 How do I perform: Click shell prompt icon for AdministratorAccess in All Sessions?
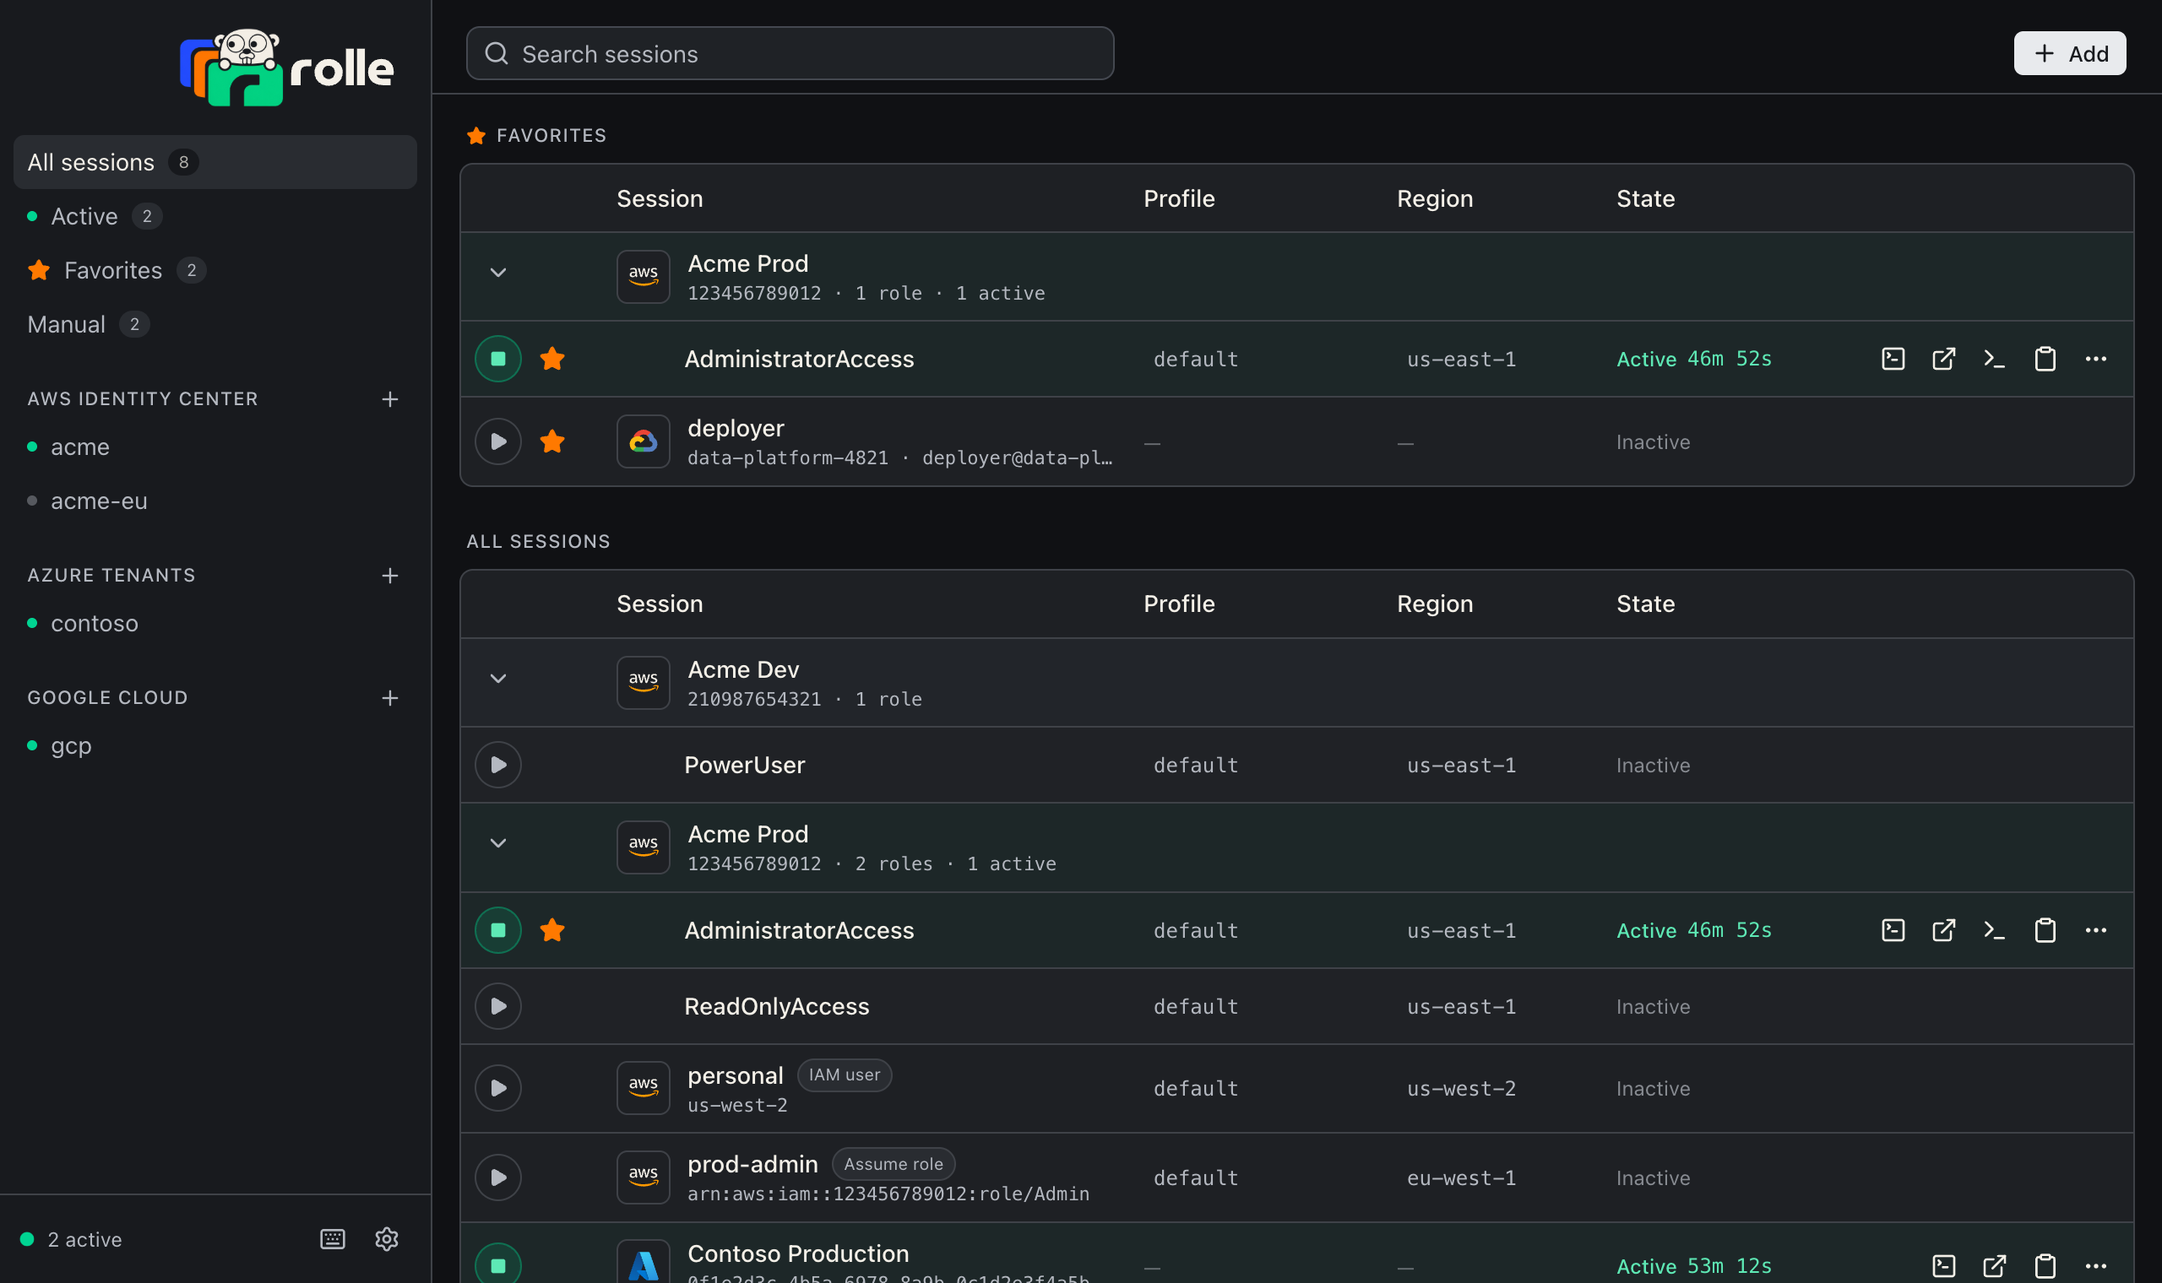coord(1994,930)
